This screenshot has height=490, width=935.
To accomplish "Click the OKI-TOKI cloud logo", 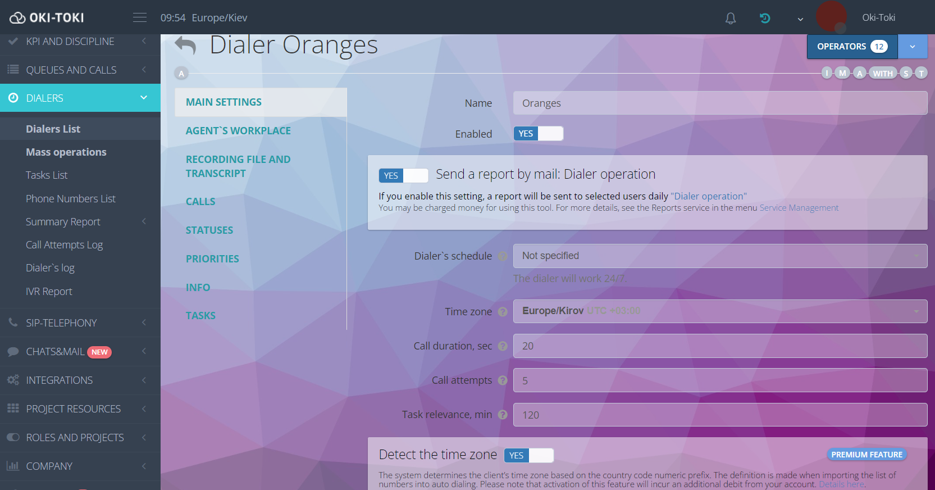I will click(x=47, y=17).
